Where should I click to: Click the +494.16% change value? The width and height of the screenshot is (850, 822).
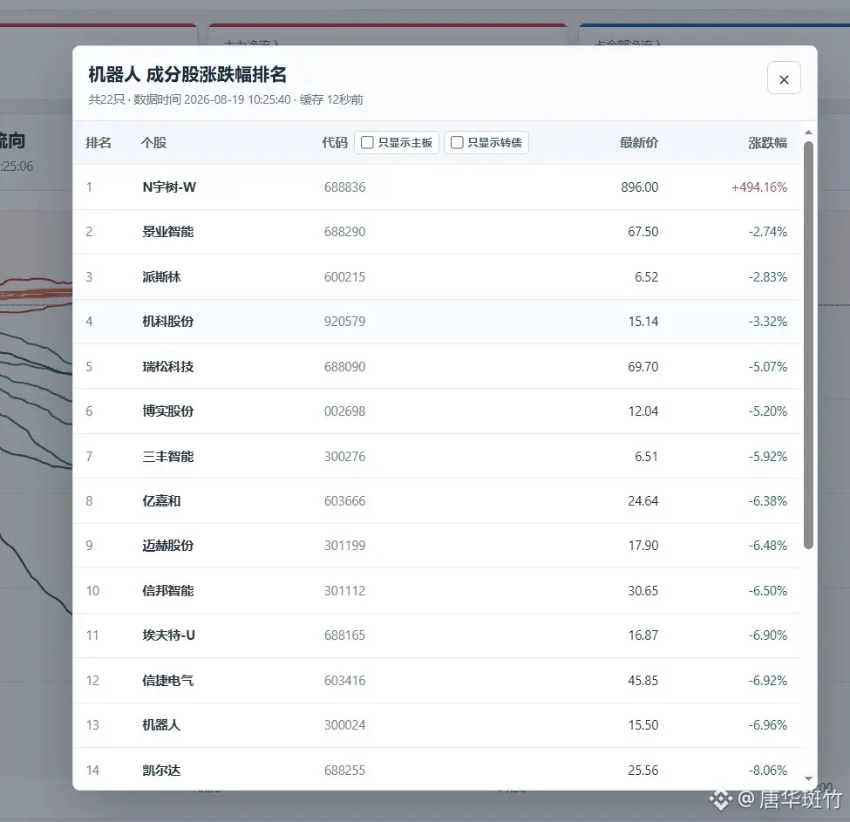click(x=759, y=187)
